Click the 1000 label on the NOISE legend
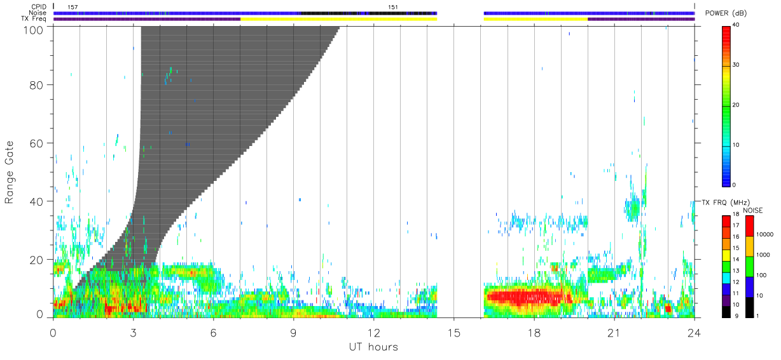 click(763, 255)
